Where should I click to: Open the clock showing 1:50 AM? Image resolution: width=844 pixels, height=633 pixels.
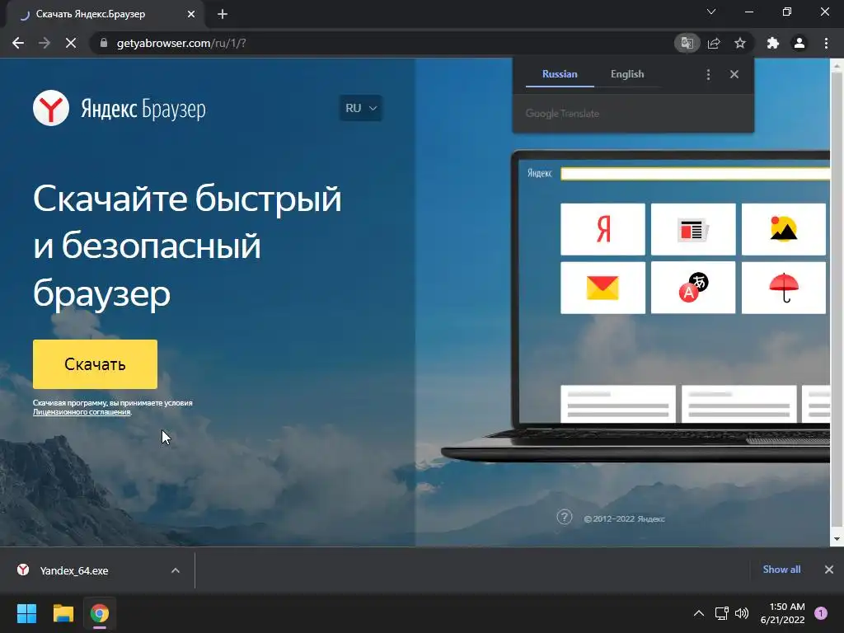[x=783, y=613]
